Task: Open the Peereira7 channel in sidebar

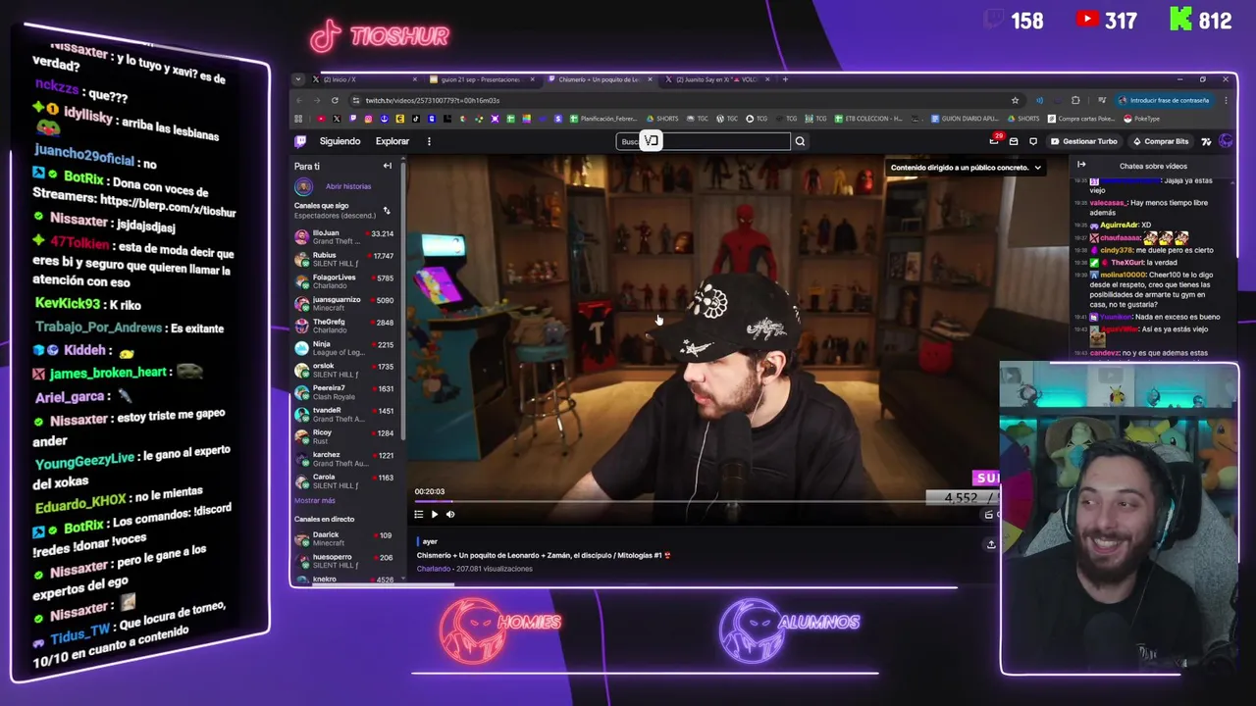Action: point(343,392)
